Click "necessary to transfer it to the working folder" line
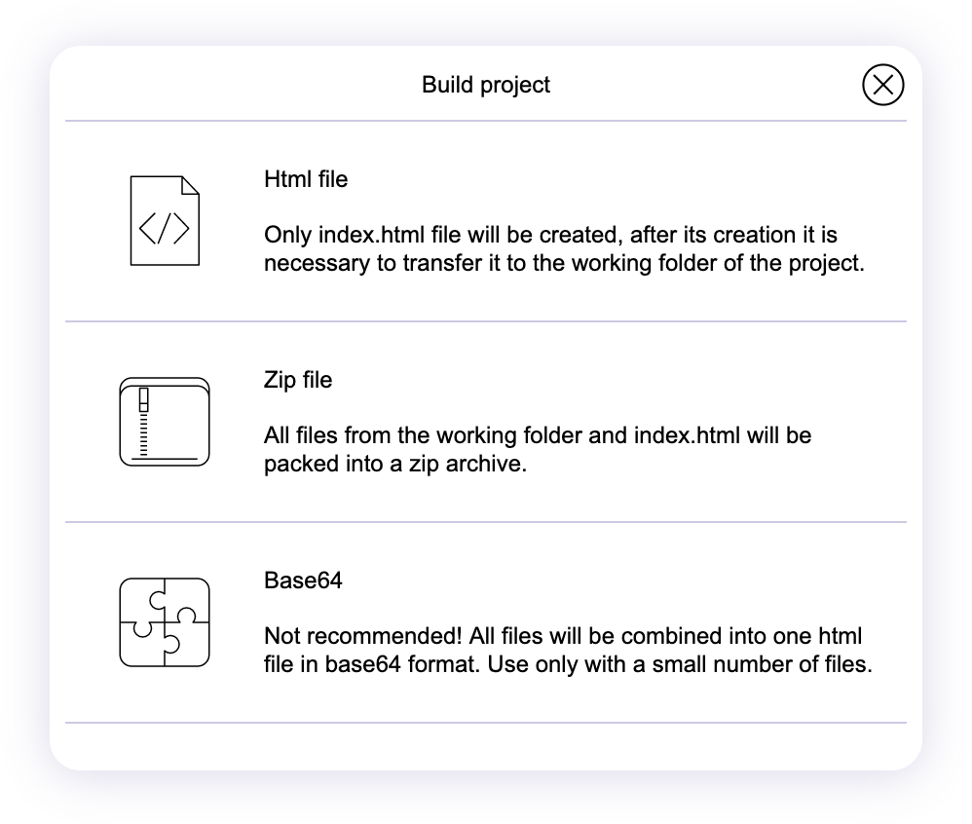Viewport: 972px width, 824px height. tap(564, 263)
